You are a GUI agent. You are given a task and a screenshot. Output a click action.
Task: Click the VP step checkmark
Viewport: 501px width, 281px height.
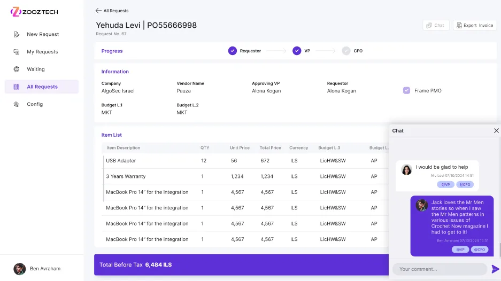coord(297,51)
